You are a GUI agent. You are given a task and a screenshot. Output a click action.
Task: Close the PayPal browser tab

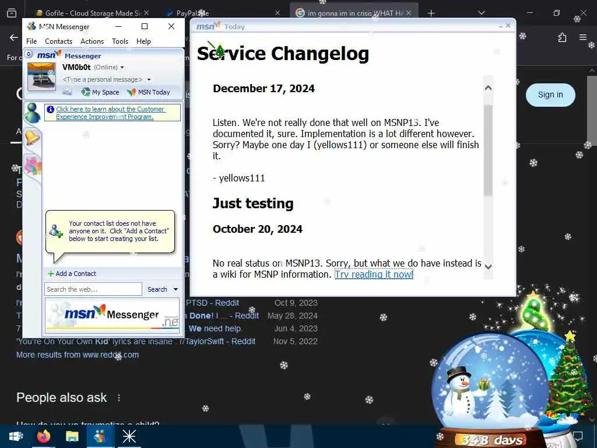278,13
